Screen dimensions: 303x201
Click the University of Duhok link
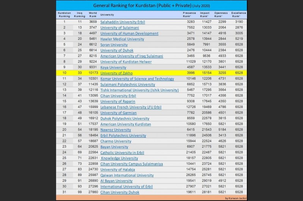click(117, 50)
